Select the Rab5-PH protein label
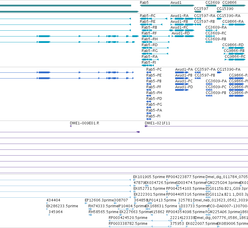This screenshot has width=248, height=228. [x=154, y=93]
